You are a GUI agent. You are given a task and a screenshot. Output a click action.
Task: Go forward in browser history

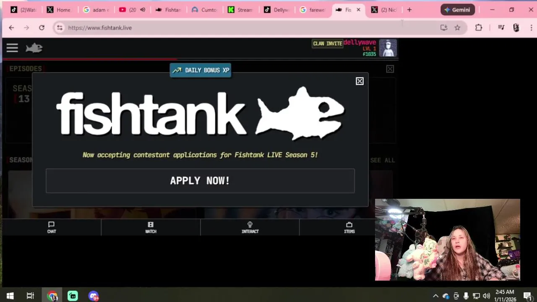pyautogui.click(x=26, y=28)
